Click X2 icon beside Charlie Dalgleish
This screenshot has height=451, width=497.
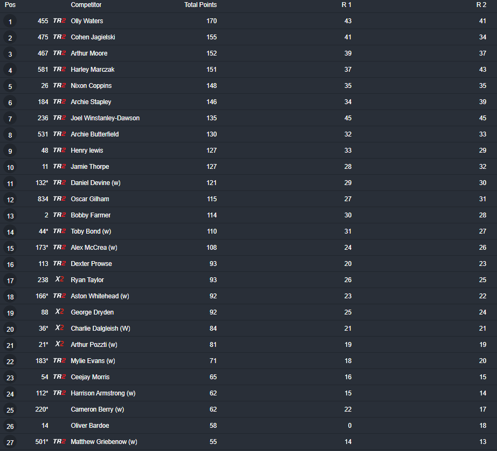point(59,328)
